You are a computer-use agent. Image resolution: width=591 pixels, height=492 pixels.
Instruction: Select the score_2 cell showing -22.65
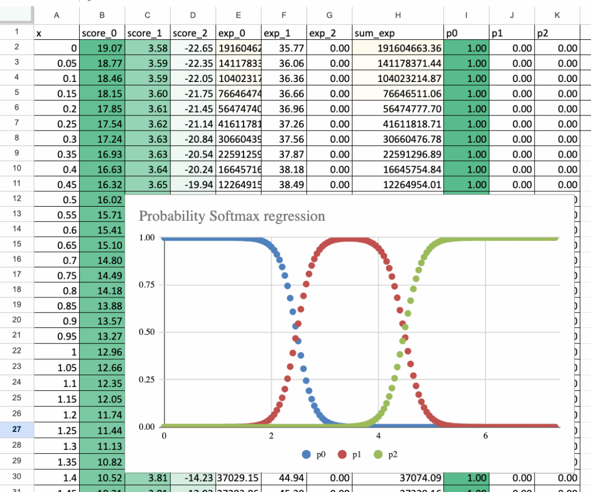point(193,49)
